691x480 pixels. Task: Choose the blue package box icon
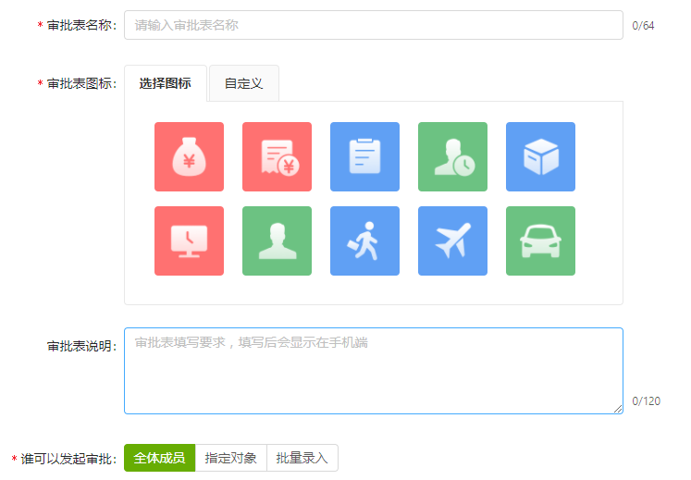pos(540,157)
